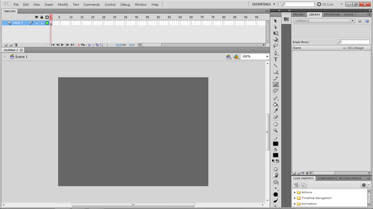
Task: Open the Window menu
Action: [140, 5]
